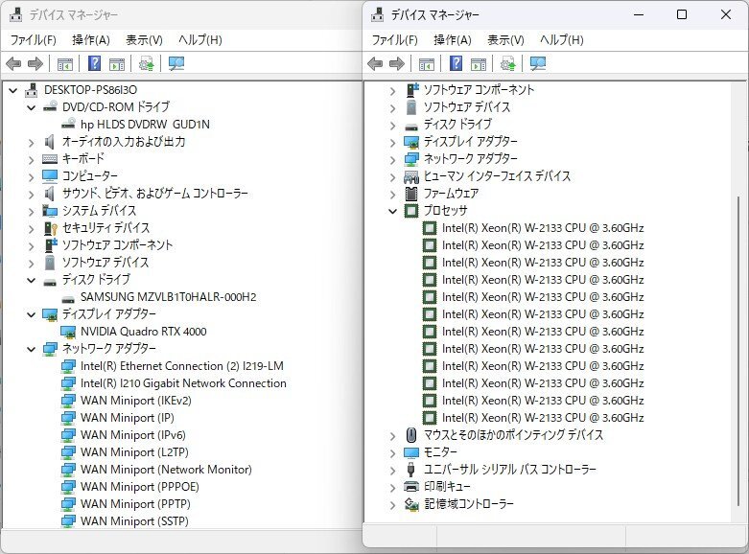
Task: Select the NVIDIA Quadro RTX 4000 adapter
Action: [x=143, y=332]
